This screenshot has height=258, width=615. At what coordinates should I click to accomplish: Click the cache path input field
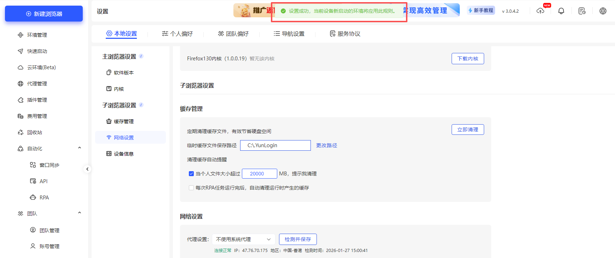click(x=275, y=145)
